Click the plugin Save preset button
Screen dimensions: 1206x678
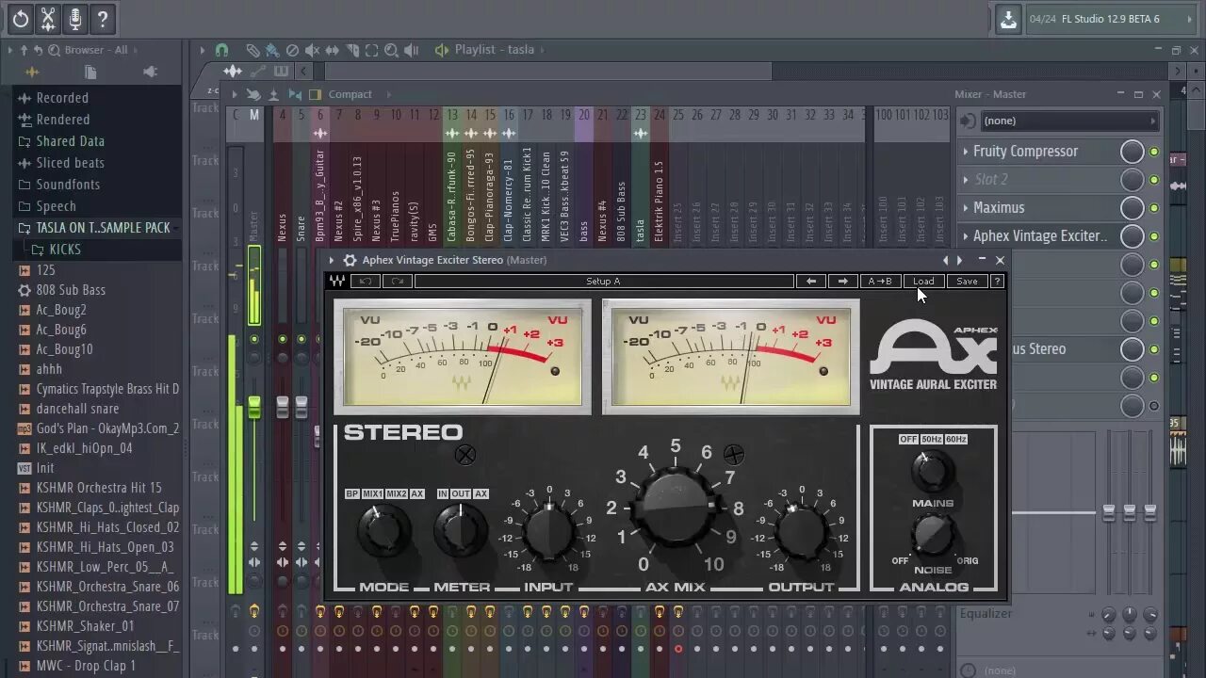[x=967, y=281]
